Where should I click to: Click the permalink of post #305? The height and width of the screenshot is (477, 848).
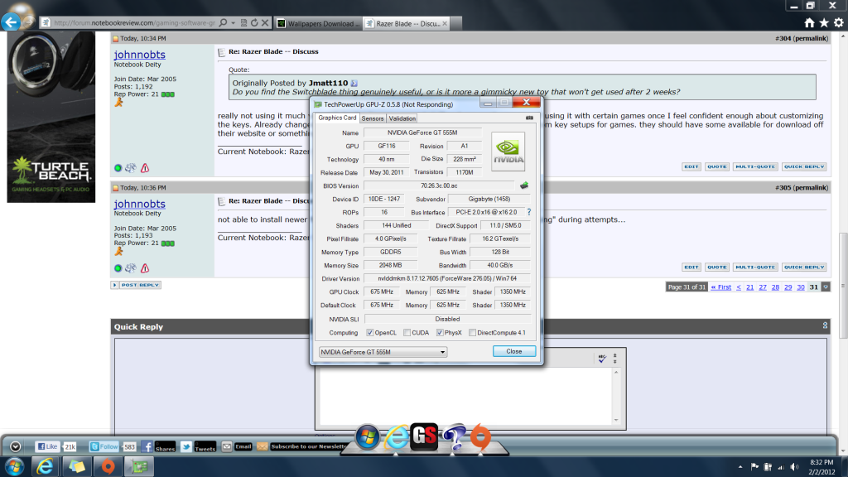[x=811, y=188]
